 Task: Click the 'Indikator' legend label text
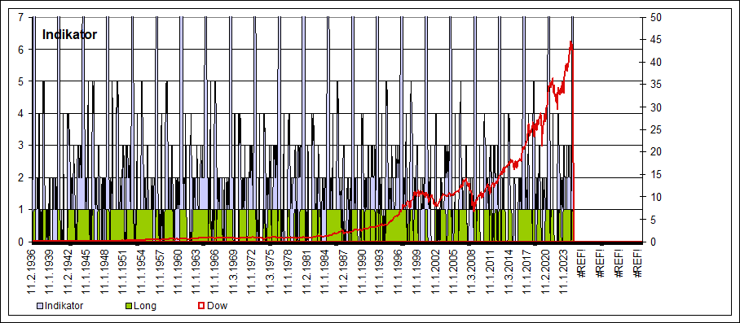click(x=64, y=306)
